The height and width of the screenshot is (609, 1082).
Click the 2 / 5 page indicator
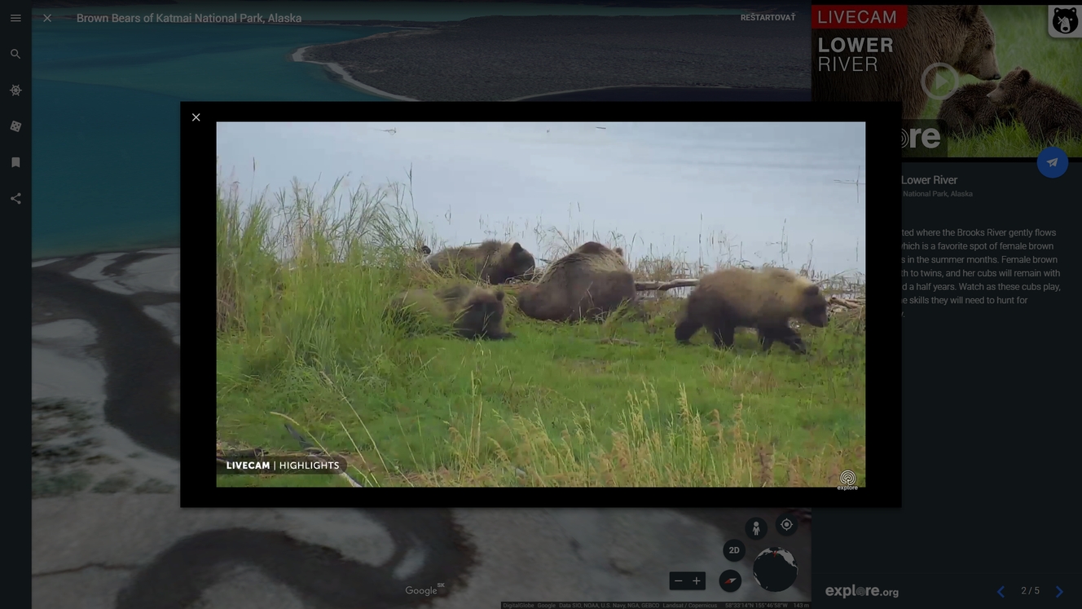1030,591
